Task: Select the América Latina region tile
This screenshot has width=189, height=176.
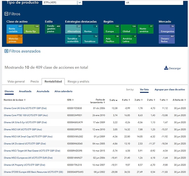Action: [x=128, y=39]
